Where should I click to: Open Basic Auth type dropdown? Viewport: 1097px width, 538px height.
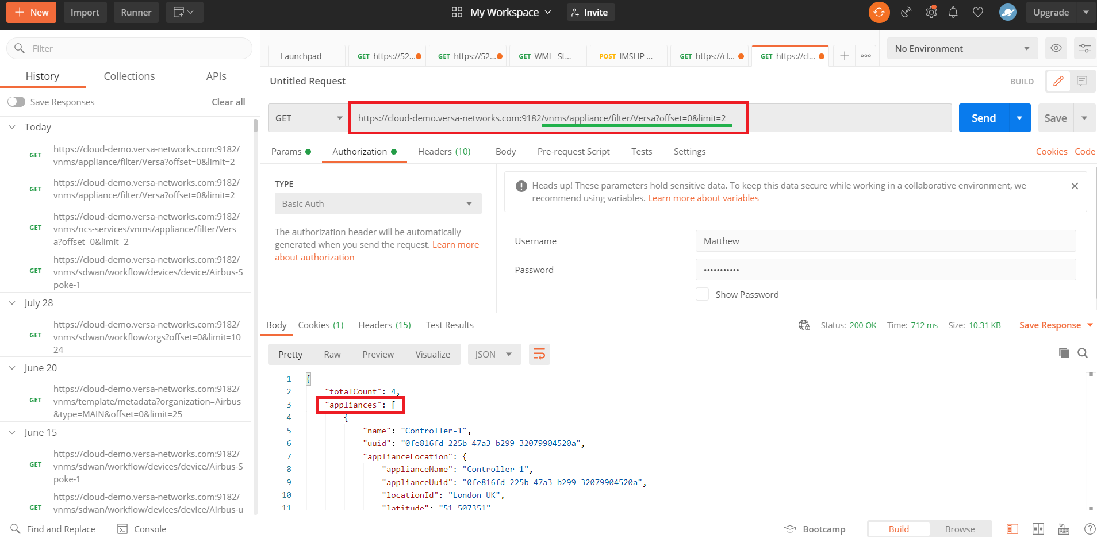tap(378, 203)
